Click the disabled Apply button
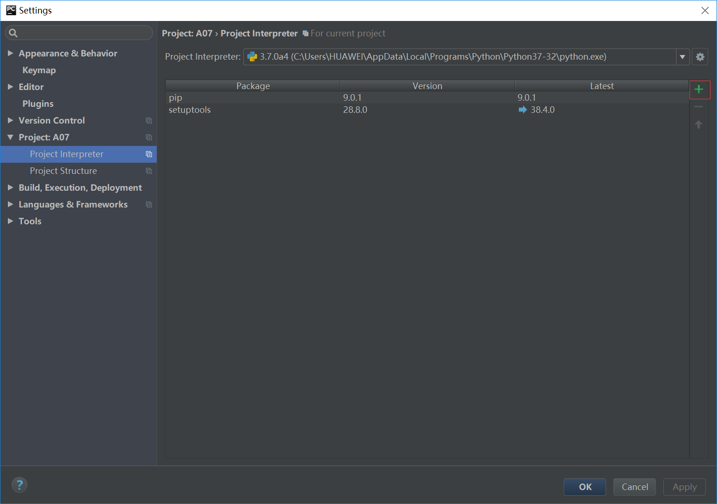The image size is (717, 504). pyautogui.click(x=684, y=487)
